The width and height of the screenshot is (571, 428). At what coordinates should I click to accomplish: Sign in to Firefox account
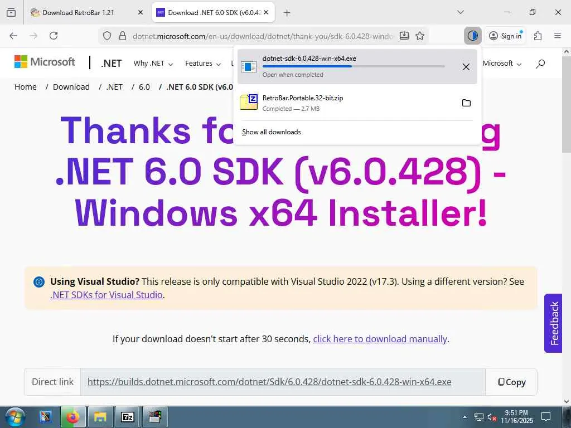(505, 36)
